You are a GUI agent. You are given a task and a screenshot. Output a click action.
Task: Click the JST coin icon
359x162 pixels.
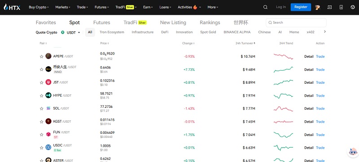(48, 82)
